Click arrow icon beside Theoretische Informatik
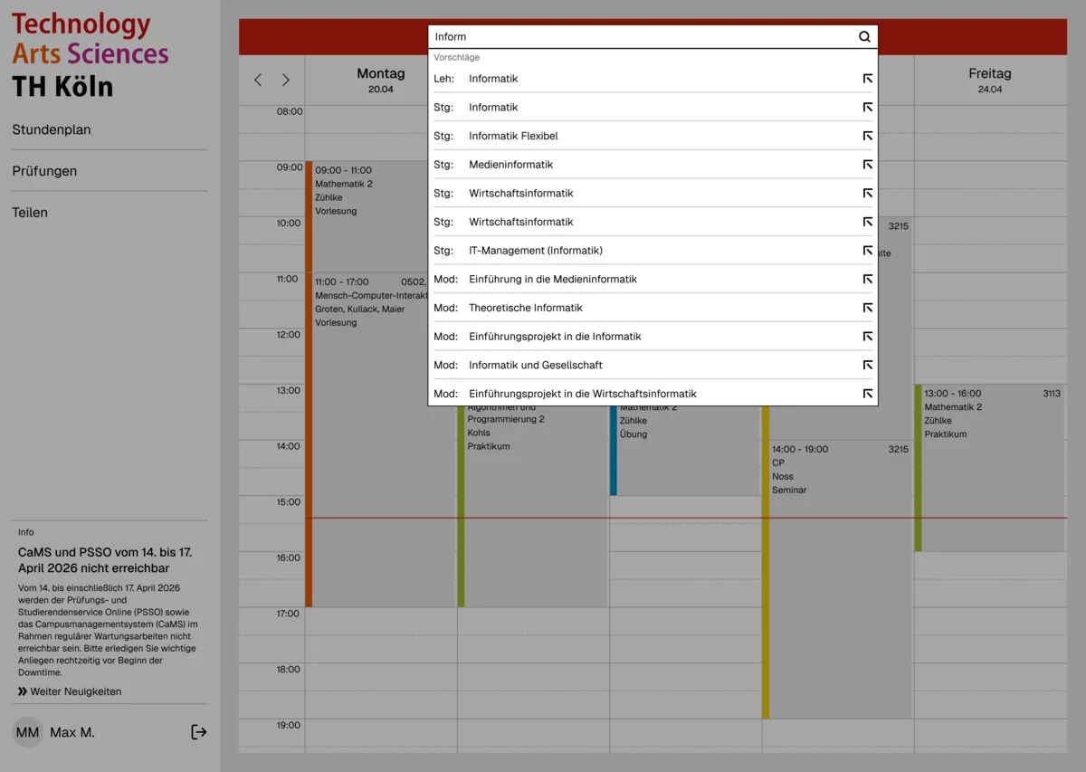Screen dimensions: 1086x772 point(867,308)
